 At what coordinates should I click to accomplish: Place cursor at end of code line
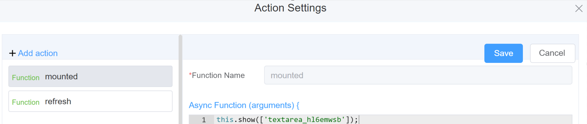coord(358,120)
